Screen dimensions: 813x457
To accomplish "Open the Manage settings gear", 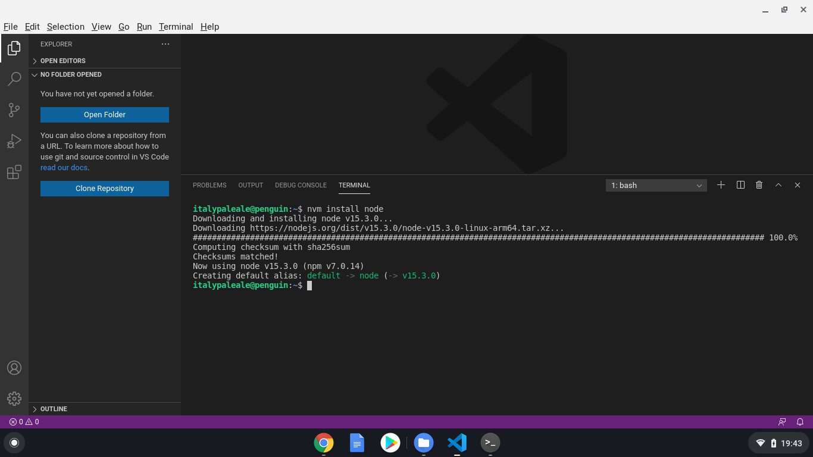I will click(14, 399).
